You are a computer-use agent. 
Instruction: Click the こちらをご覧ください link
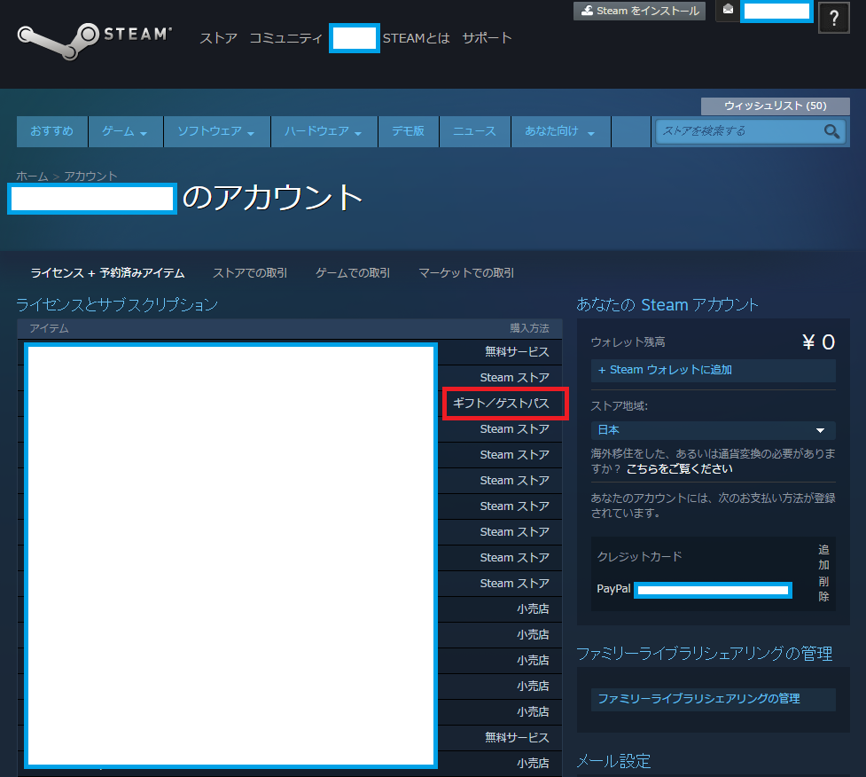coord(679,468)
